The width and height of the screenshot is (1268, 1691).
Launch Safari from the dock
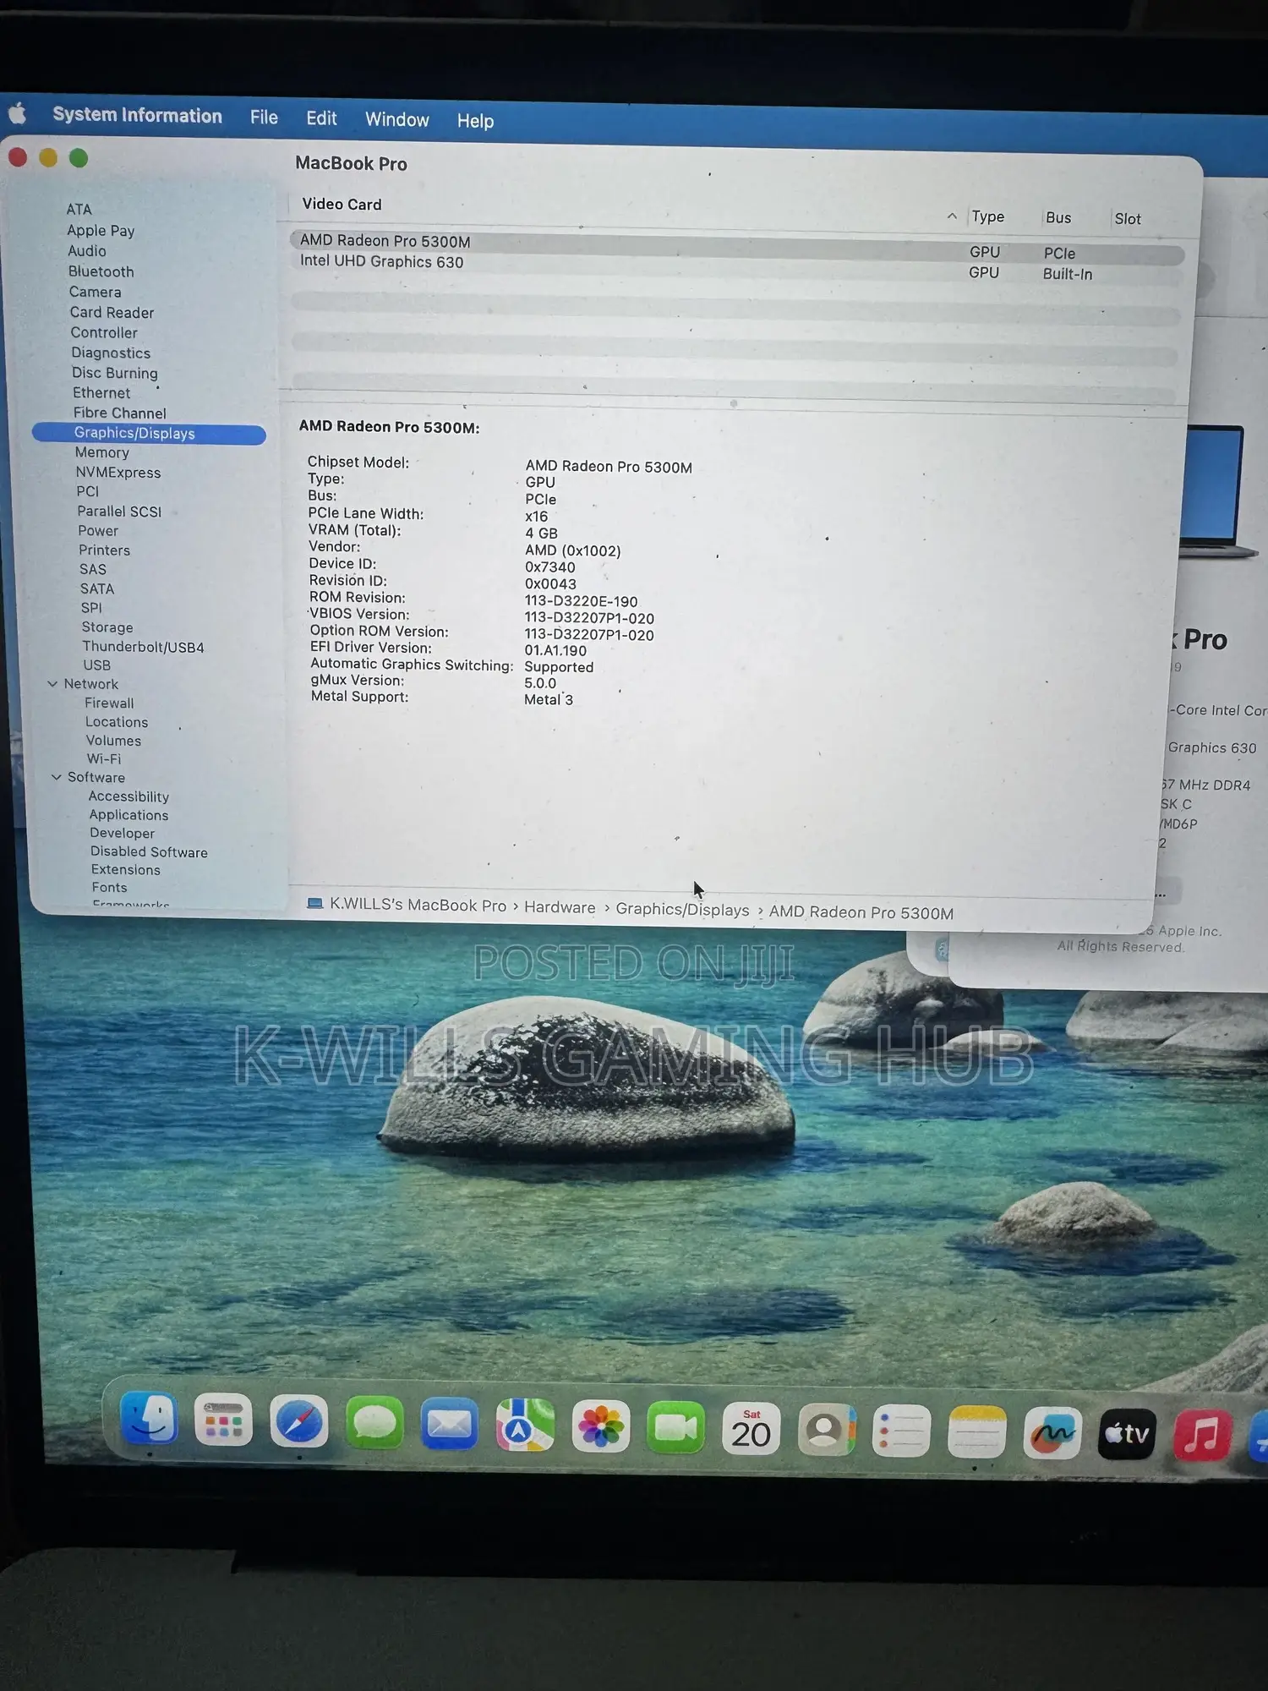(x=298, y=1422)
